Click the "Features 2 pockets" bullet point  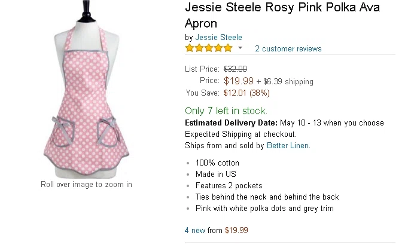[229, 185]
